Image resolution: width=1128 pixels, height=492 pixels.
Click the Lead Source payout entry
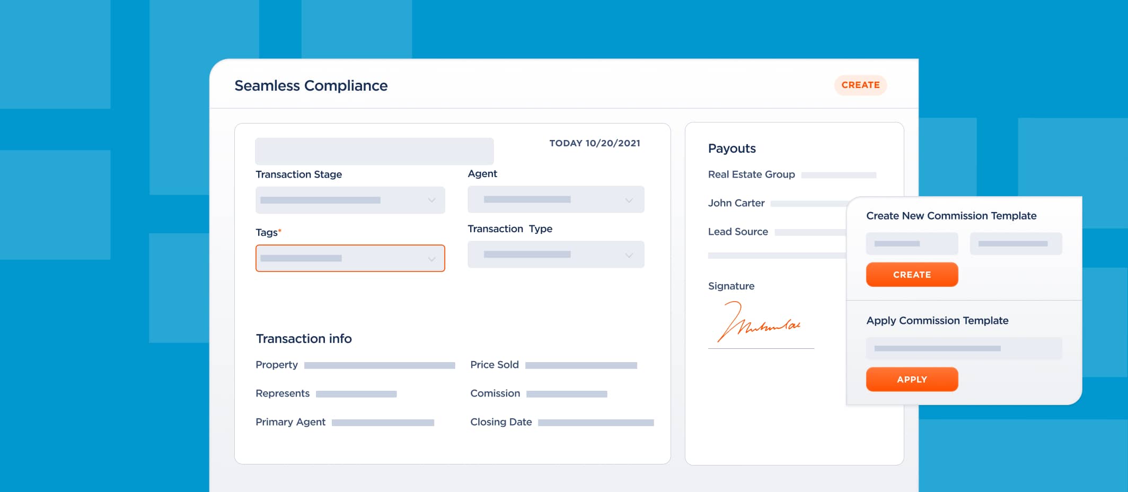pyautogui.click(x=738, y=232)
